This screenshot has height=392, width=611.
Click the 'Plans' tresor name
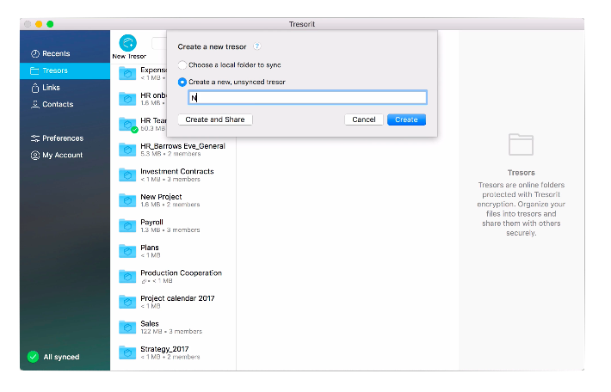pyautogui.click(x=150, y=248)
